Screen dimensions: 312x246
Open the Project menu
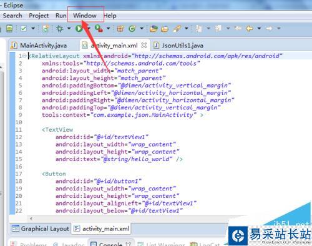[39, 16]
